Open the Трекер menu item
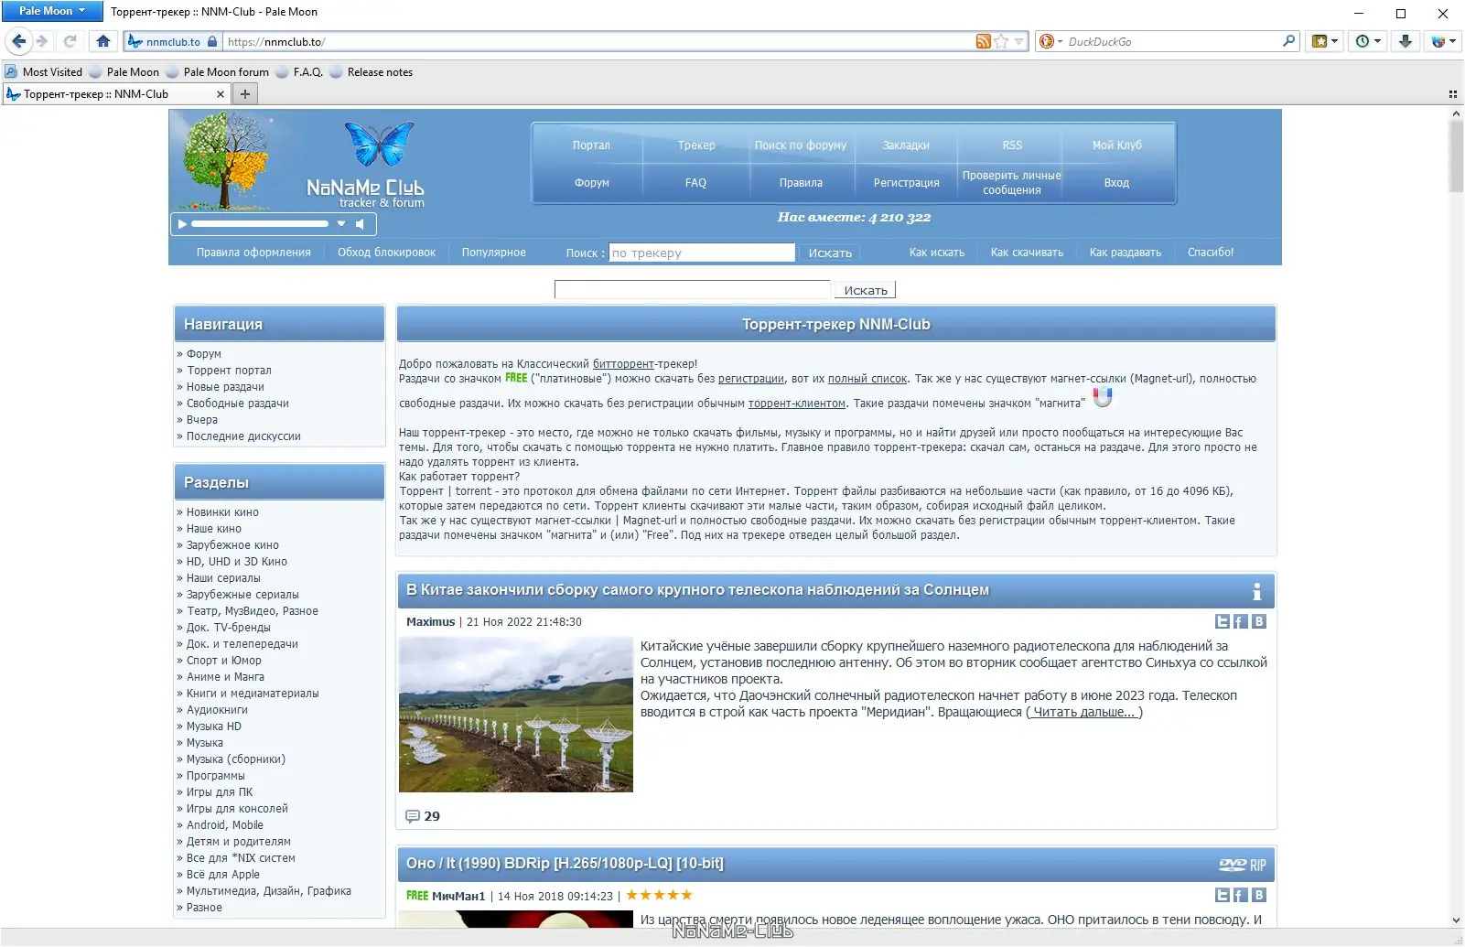 696,145
